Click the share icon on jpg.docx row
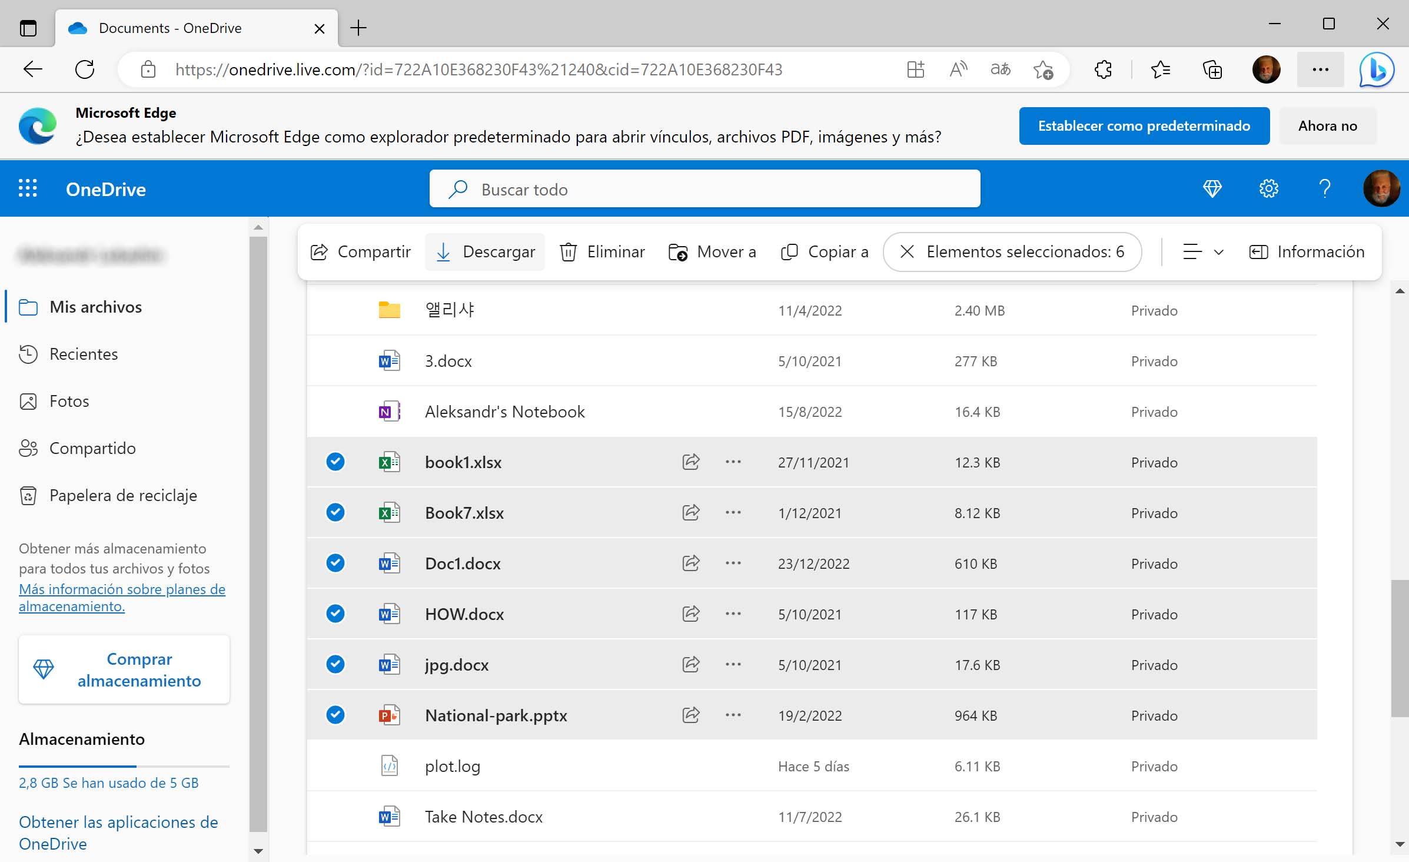1409x862 pixels. [x=691, y=665]
